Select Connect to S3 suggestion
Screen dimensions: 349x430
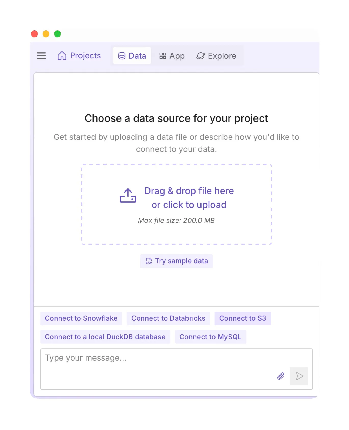[243, 318]
